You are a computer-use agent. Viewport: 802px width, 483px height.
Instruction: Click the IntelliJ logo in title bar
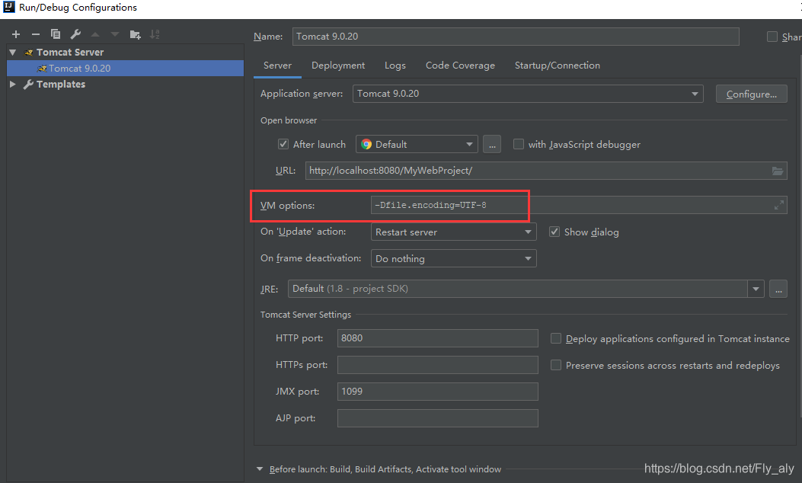pos(8,7)
